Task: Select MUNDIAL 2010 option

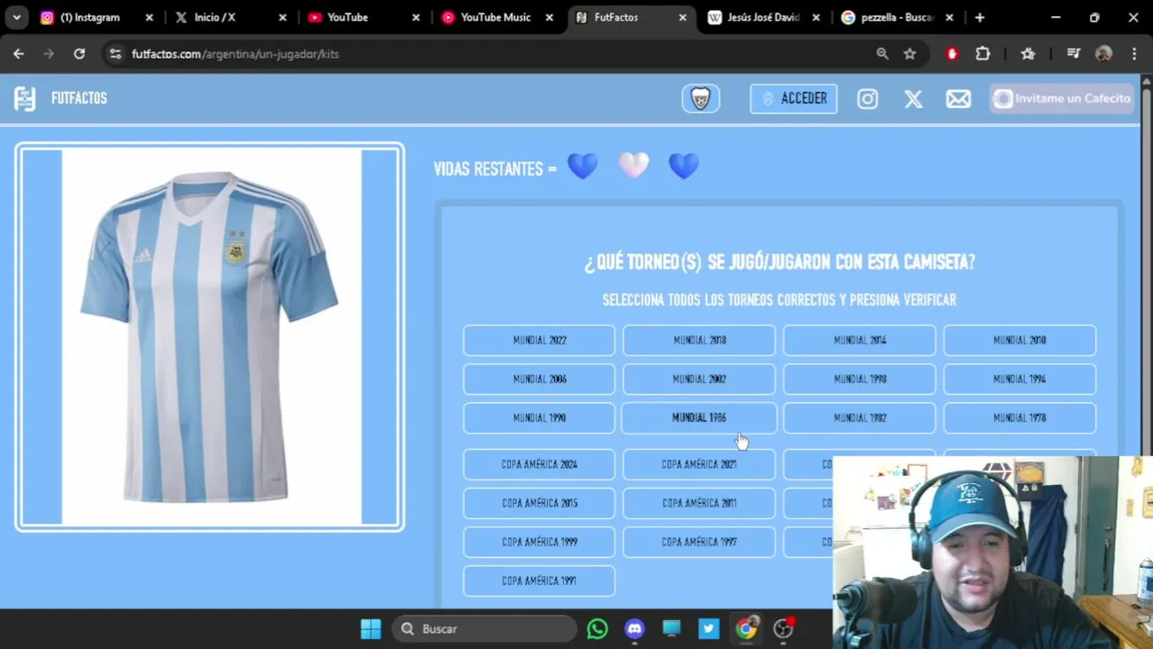Action: (x=1019, y=341)
